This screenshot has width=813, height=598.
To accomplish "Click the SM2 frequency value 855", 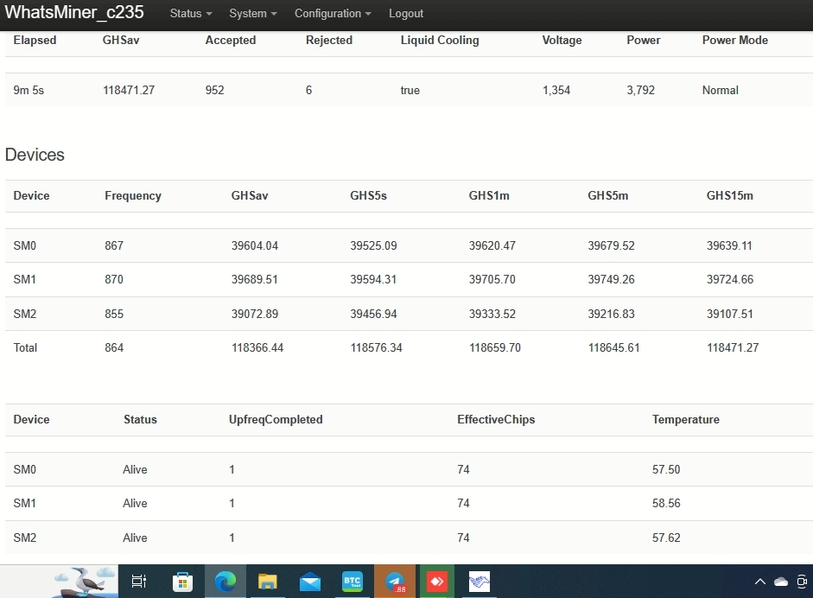I will [114, 315].
